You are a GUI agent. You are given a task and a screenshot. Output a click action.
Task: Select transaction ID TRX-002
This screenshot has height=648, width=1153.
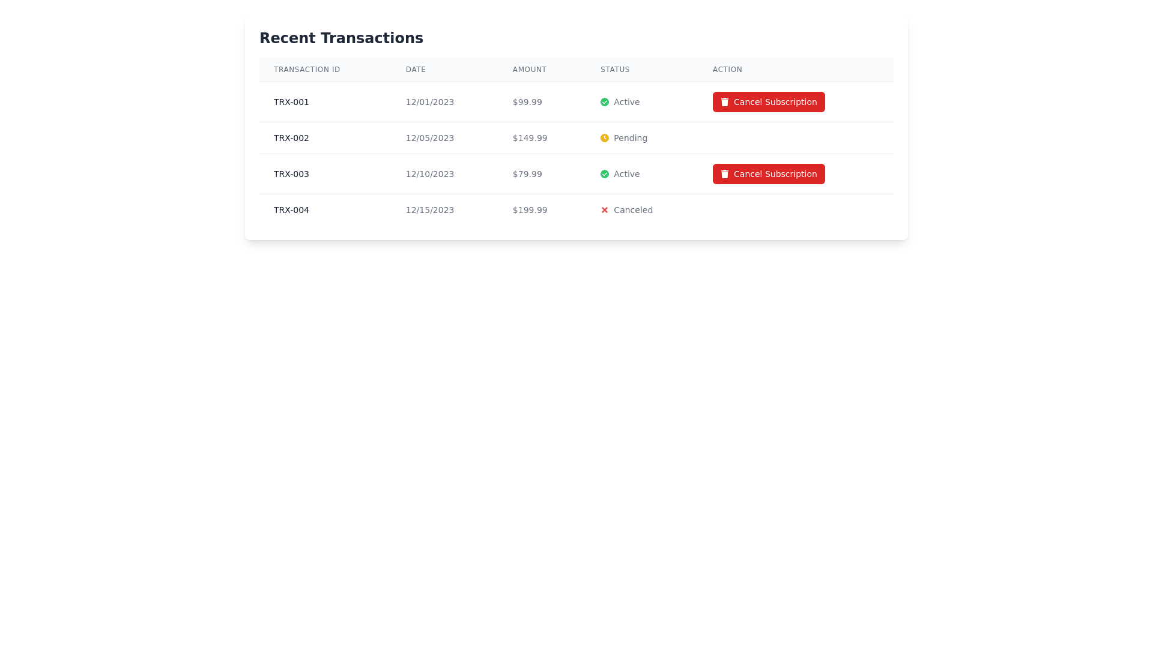coord(291,138)
